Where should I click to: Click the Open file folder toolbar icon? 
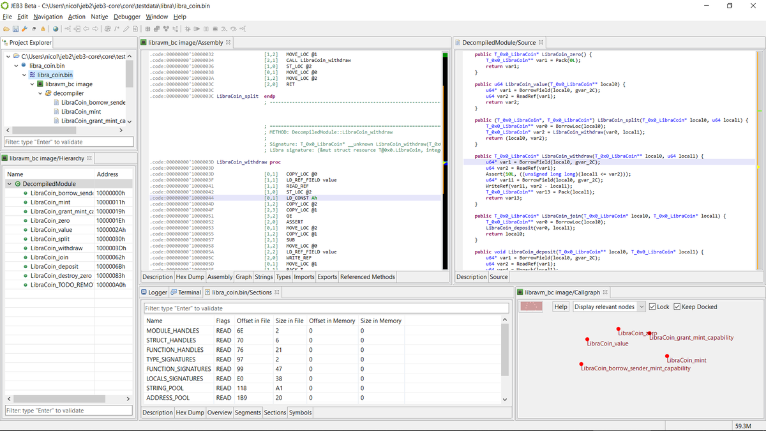coord(6,29)
